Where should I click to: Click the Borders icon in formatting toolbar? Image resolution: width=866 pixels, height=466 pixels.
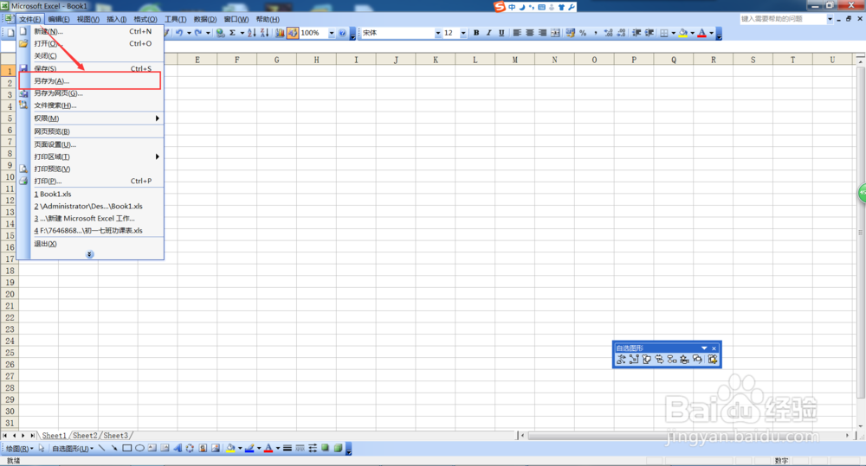point(664,33)
